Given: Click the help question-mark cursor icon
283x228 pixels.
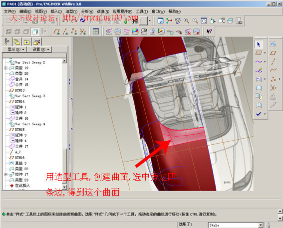Looking at the screenshot, I should click(209, 31).
